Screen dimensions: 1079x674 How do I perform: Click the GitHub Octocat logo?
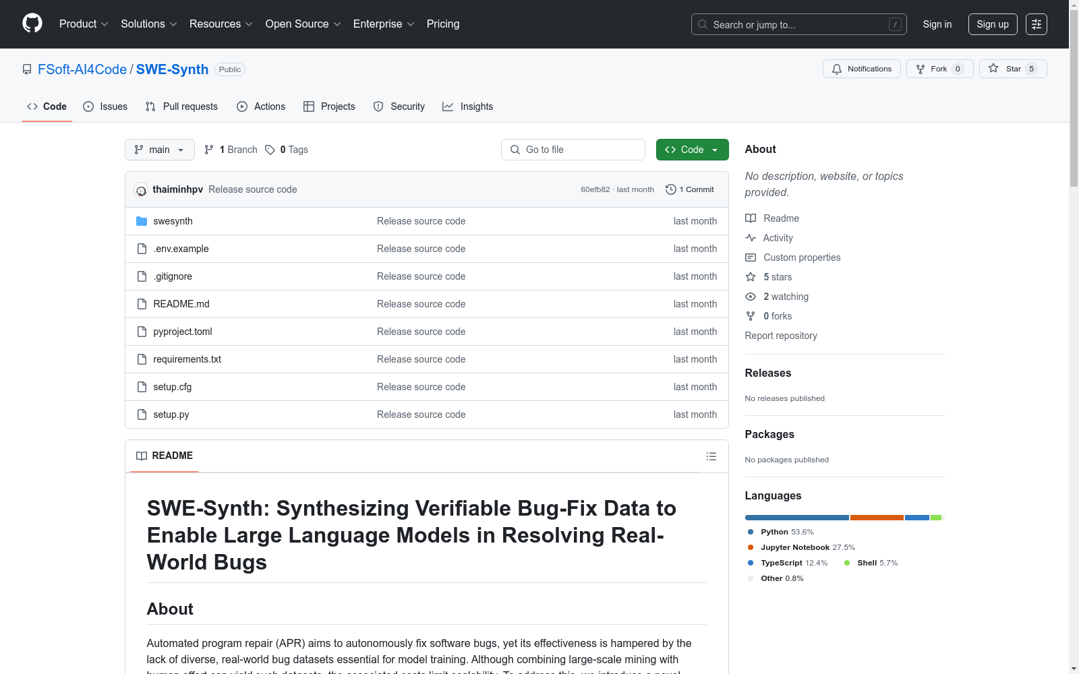click(x=32, y=24)
